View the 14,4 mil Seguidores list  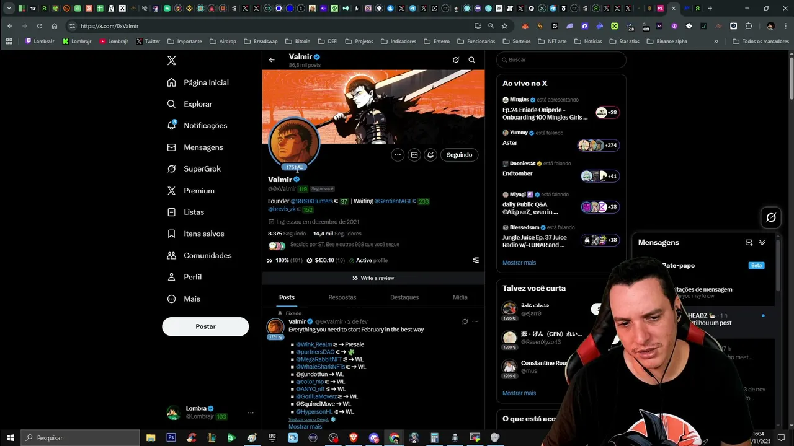tap(337, 234)
